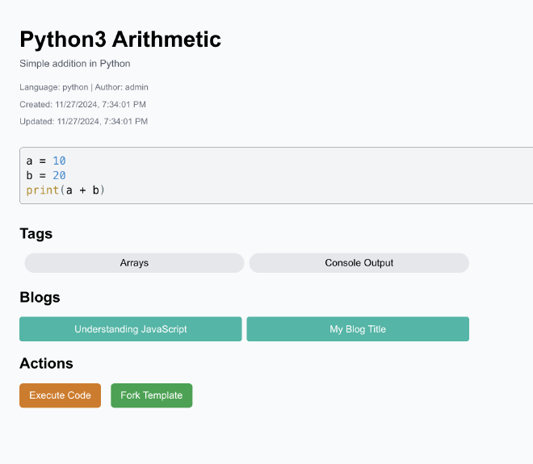Click the Updated timestamp line
Viewport: 533px width, 464px height.
(x=84, y=121)
